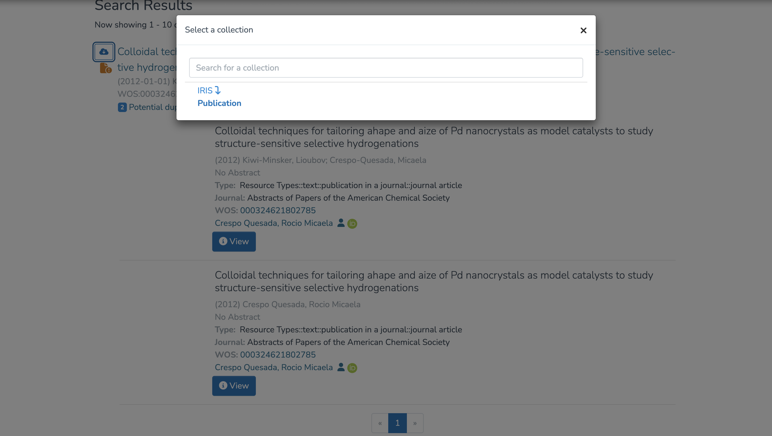Click the Search for a collection field
The image size is (772, 436).
(386, 68)
